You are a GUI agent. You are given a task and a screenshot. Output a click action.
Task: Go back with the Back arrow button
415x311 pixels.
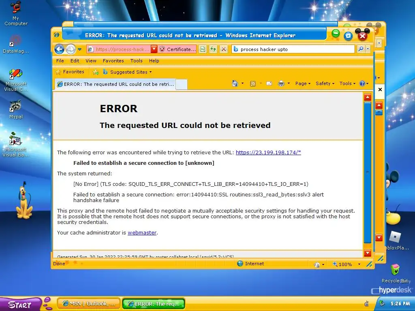pos(59,49)
